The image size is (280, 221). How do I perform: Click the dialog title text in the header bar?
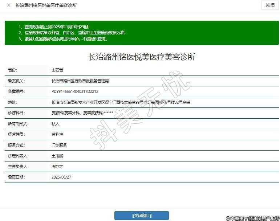[46, 5]
